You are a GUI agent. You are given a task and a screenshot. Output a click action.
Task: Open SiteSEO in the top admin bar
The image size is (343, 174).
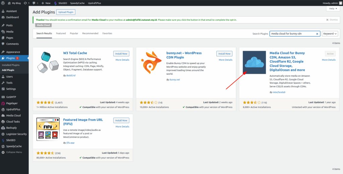click(x=60, y=3)
